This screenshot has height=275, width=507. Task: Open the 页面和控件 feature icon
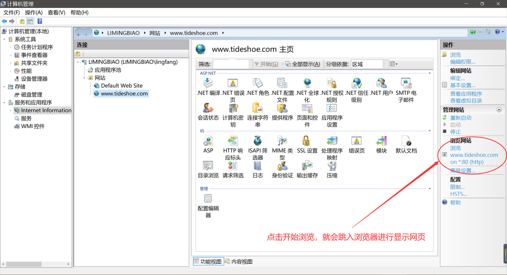pos(307,108)
